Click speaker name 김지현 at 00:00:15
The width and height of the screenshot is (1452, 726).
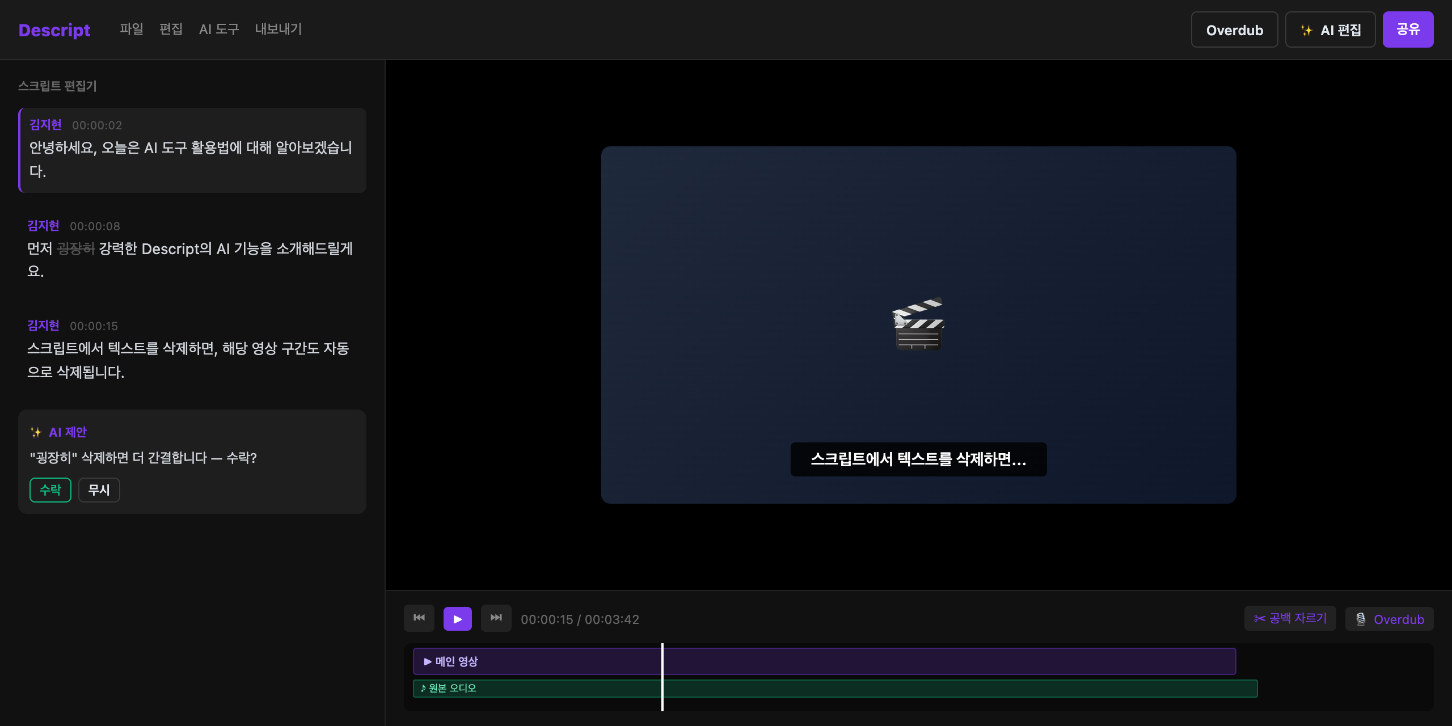43,326
